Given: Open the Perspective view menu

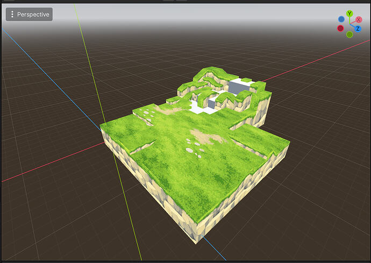Looking at the screenshot, I should [x=29, y=14].
